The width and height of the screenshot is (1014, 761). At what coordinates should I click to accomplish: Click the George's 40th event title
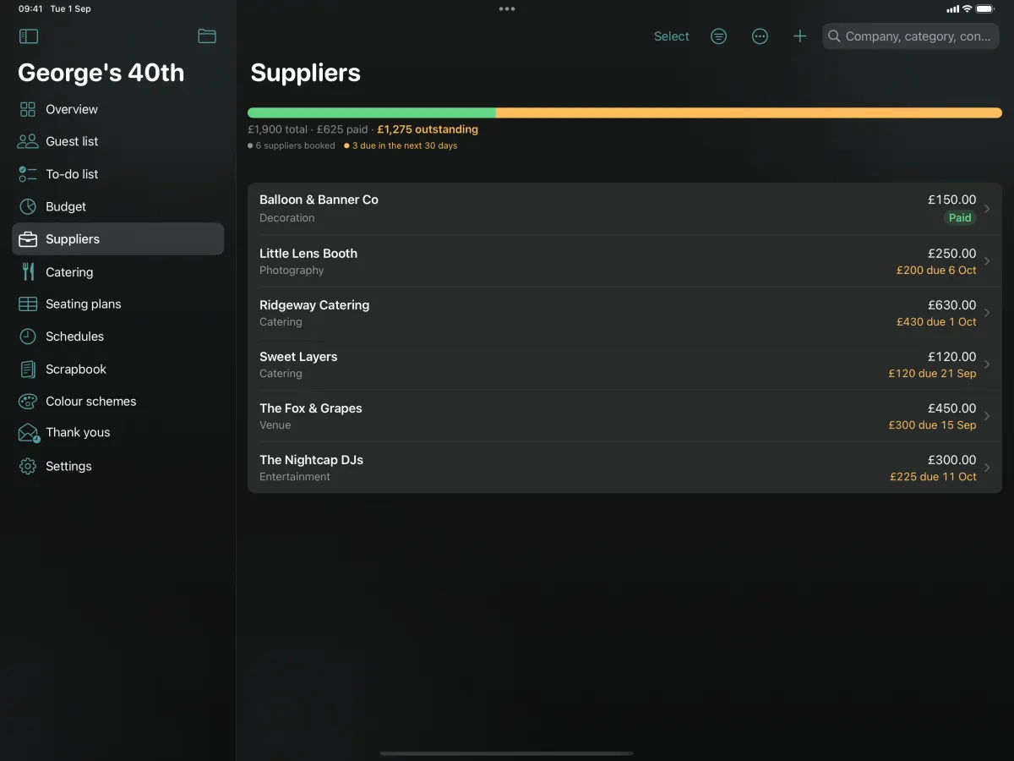pos(101,73)
